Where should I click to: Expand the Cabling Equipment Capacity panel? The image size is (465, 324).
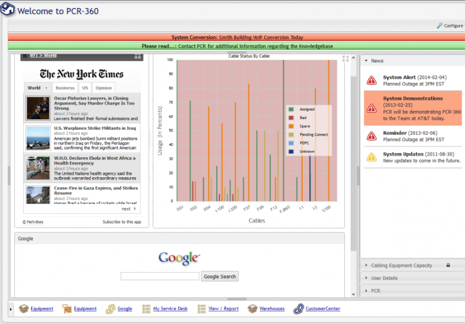(x=366, y=265)
